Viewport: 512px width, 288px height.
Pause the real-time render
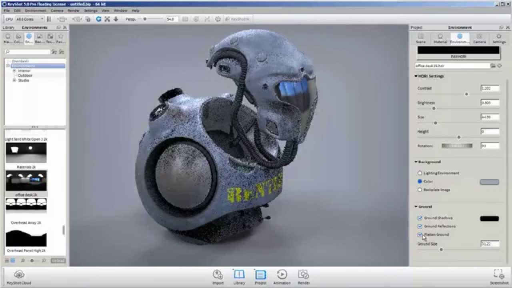[49, 19]
